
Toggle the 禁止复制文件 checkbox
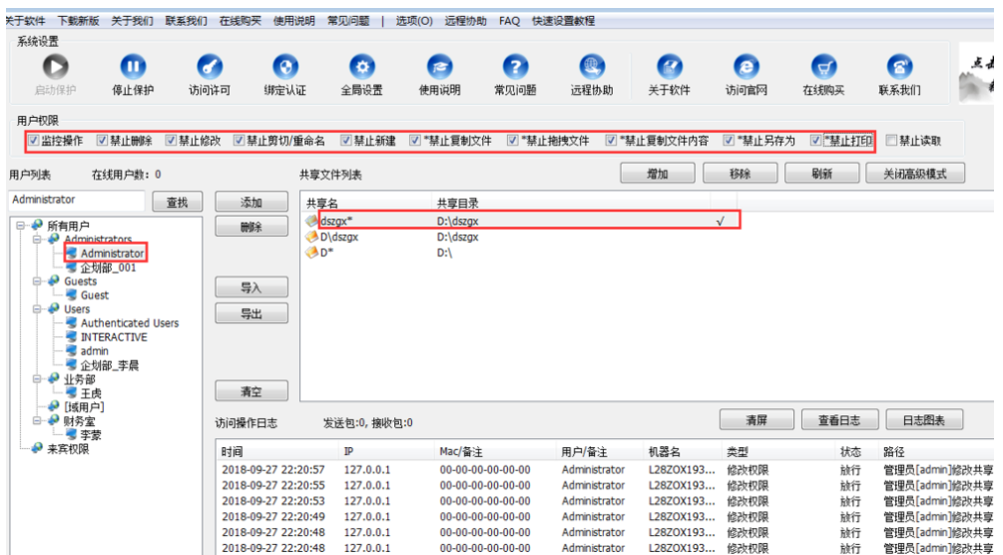[415, 140]
